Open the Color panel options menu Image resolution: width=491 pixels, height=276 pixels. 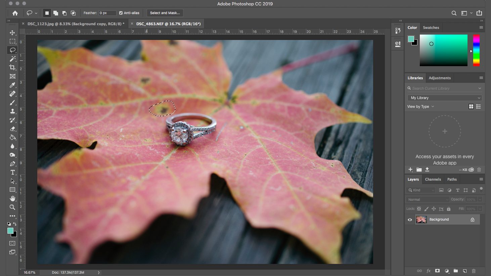point(481,28)
